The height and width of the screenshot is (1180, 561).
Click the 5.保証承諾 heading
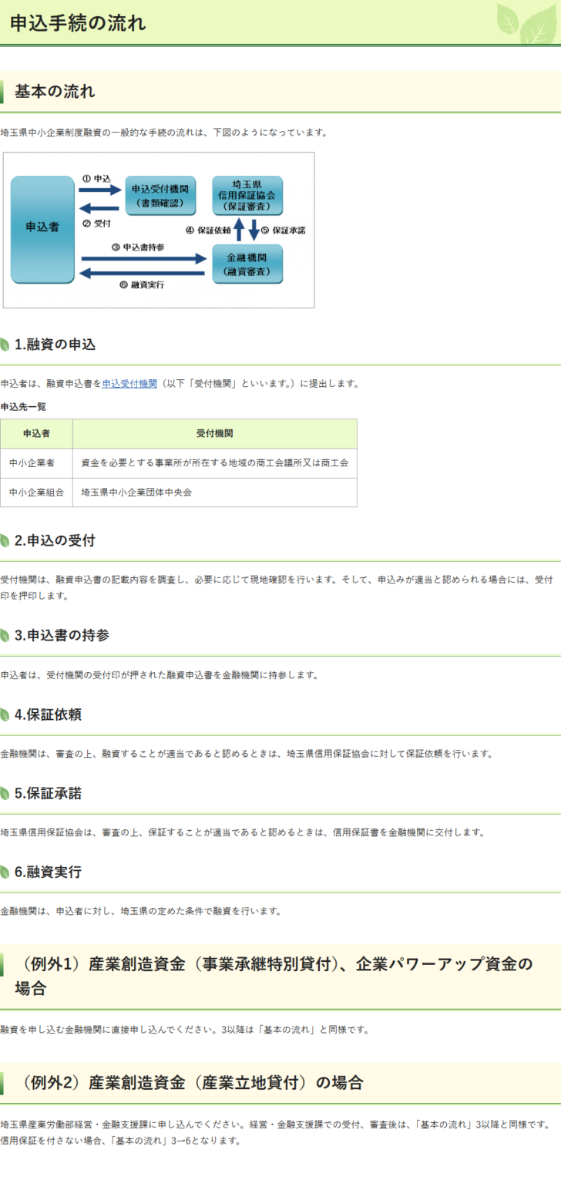pos(49,794)
